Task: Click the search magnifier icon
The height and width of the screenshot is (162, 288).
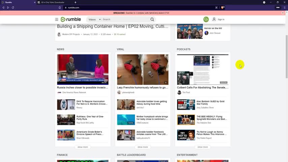Action: click(x=152, y=19)
